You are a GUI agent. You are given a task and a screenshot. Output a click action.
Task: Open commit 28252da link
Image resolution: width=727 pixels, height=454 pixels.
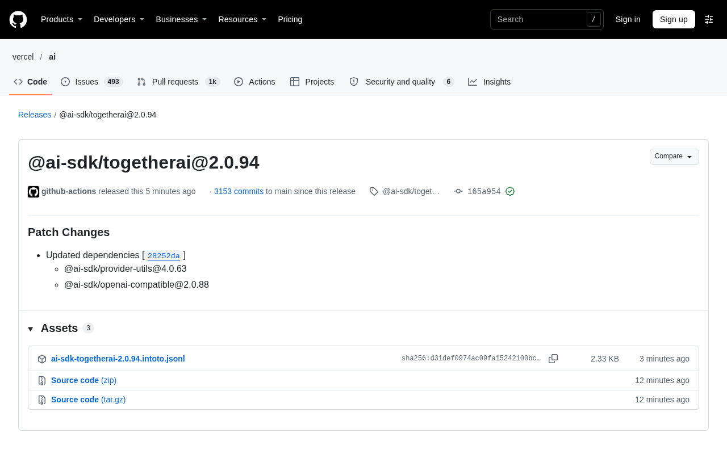point(164,256)
